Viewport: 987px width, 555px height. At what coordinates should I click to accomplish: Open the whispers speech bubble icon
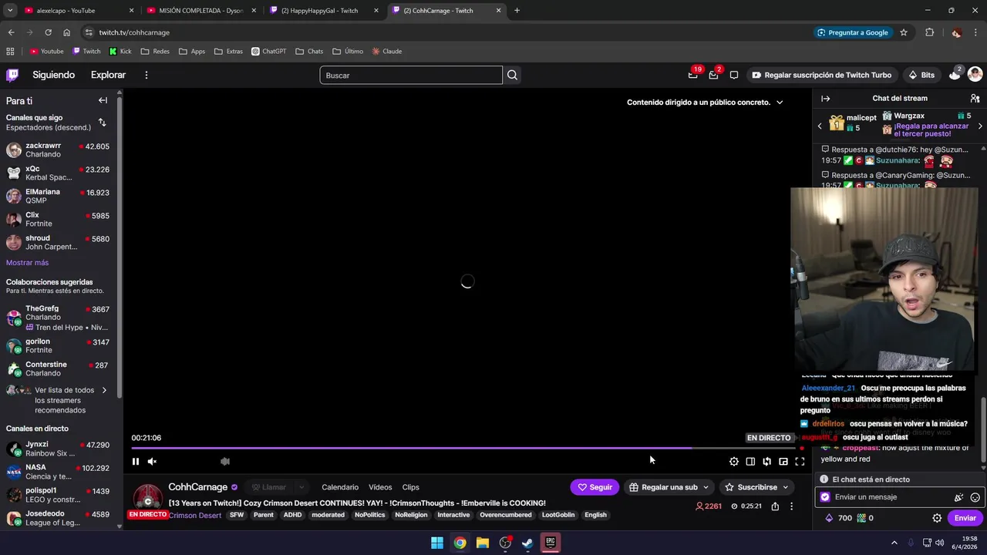coord(734,75)
